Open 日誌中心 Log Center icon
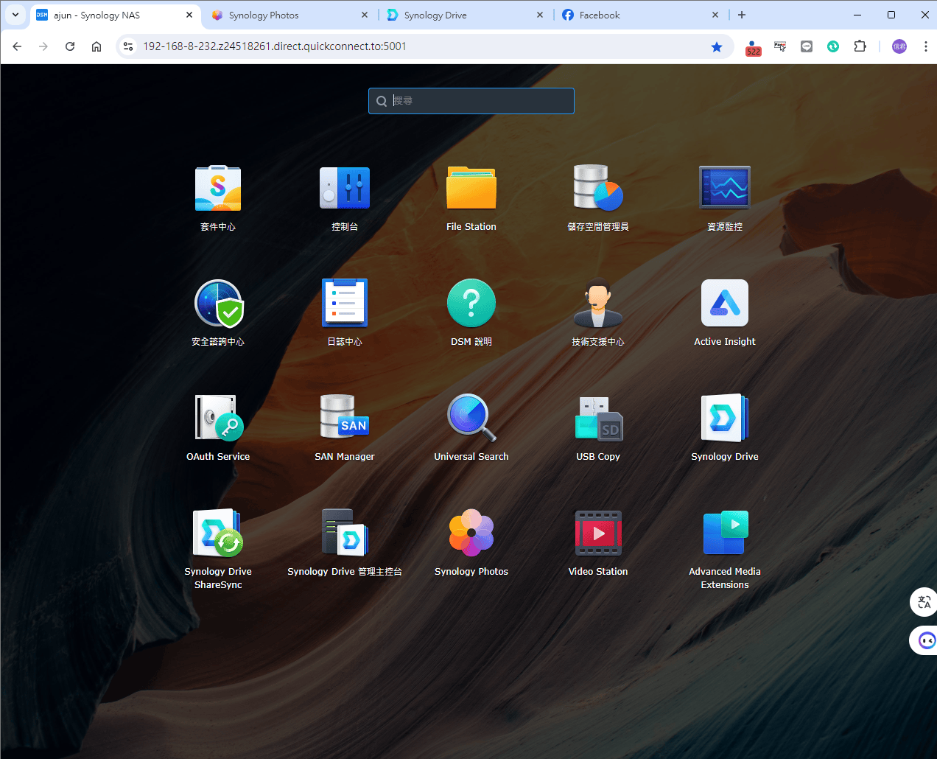Image resolution: width=937 pixels, height=759 pixels. click(345, 304)
